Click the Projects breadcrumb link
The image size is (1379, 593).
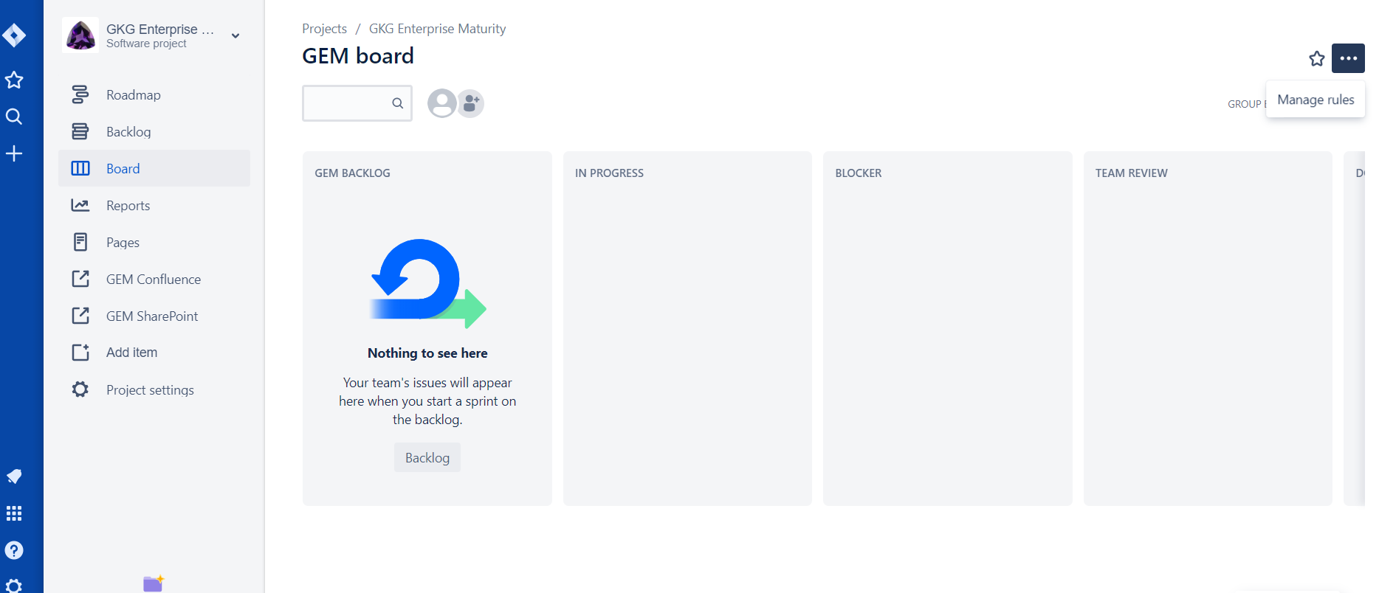[x=324, y=29]
